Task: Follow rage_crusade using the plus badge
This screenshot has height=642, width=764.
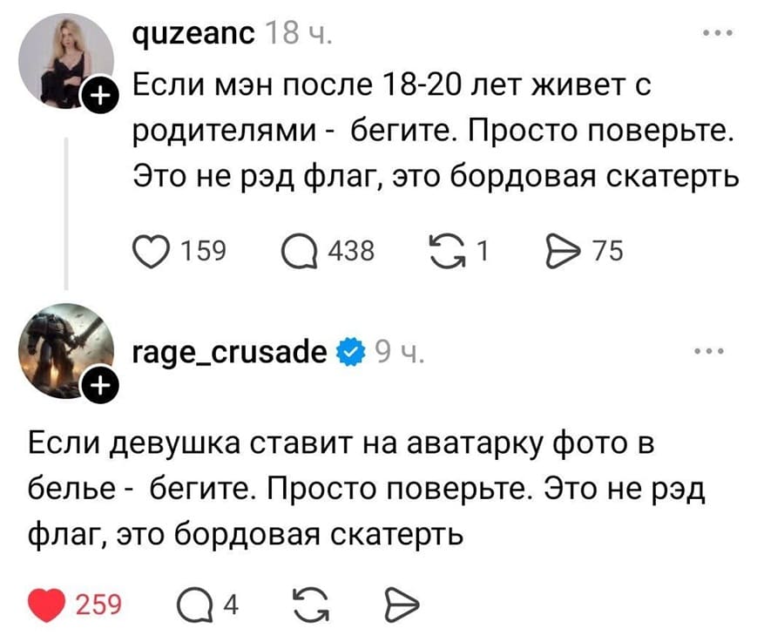Action: click(x=101, y=383)
